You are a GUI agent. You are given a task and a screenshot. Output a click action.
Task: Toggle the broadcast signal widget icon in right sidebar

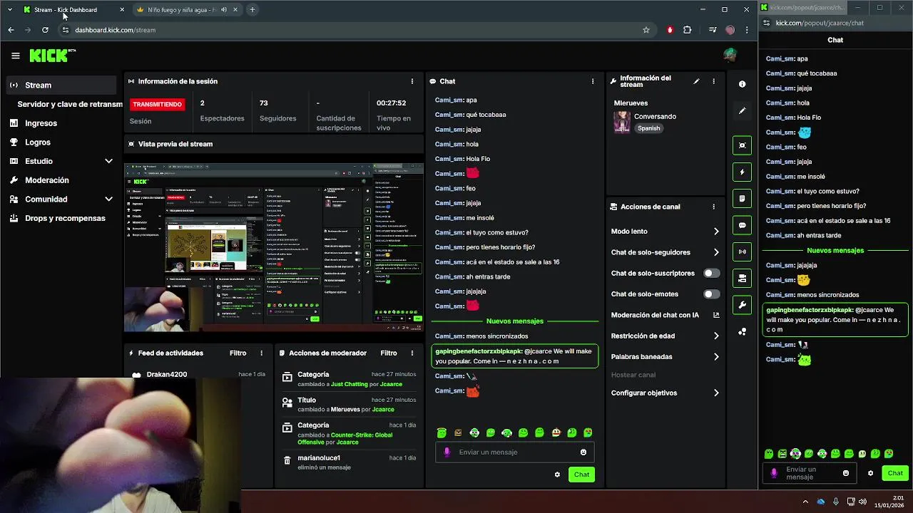[x=742, y=252]
